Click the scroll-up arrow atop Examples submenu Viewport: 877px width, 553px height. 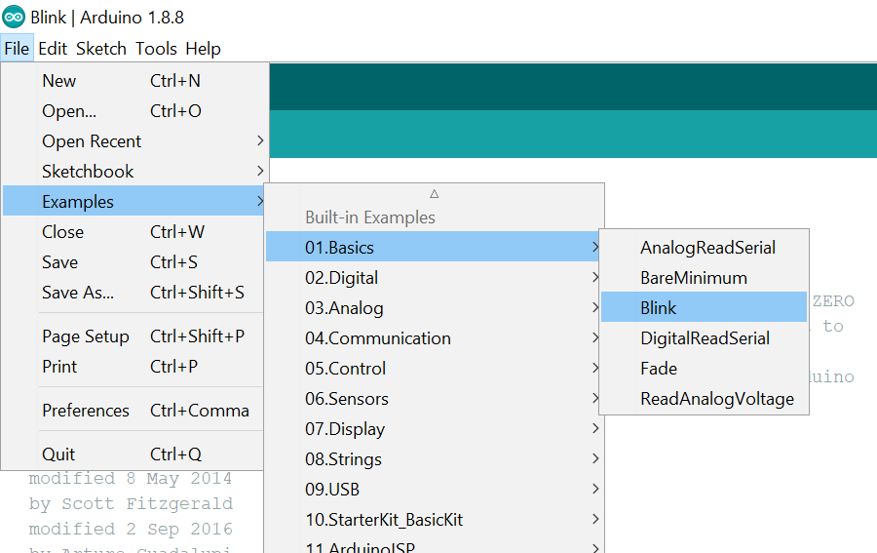click(x=435, y=193)
